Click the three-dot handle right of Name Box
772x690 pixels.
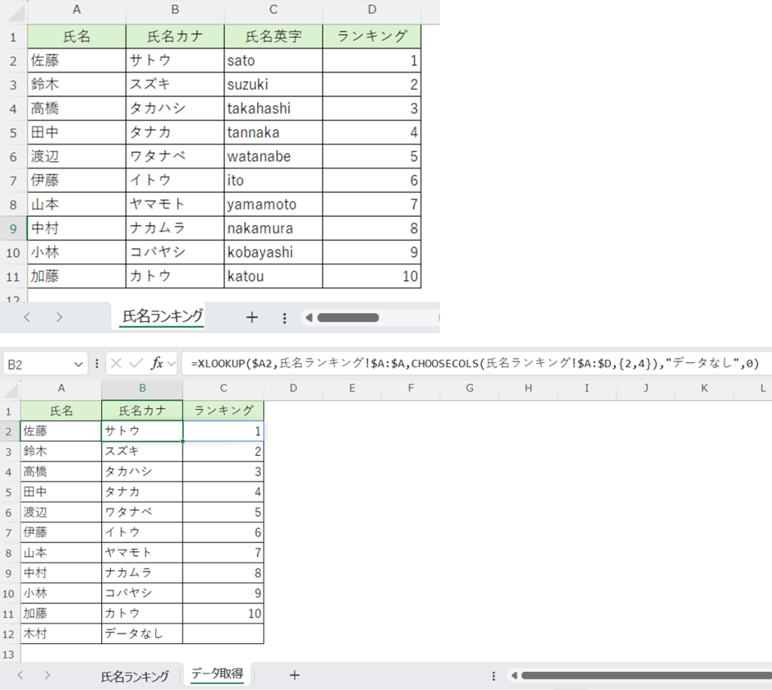(x=96, y=364)
